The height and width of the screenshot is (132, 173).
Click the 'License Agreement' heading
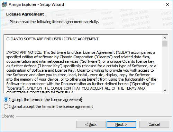coord(25,14)
